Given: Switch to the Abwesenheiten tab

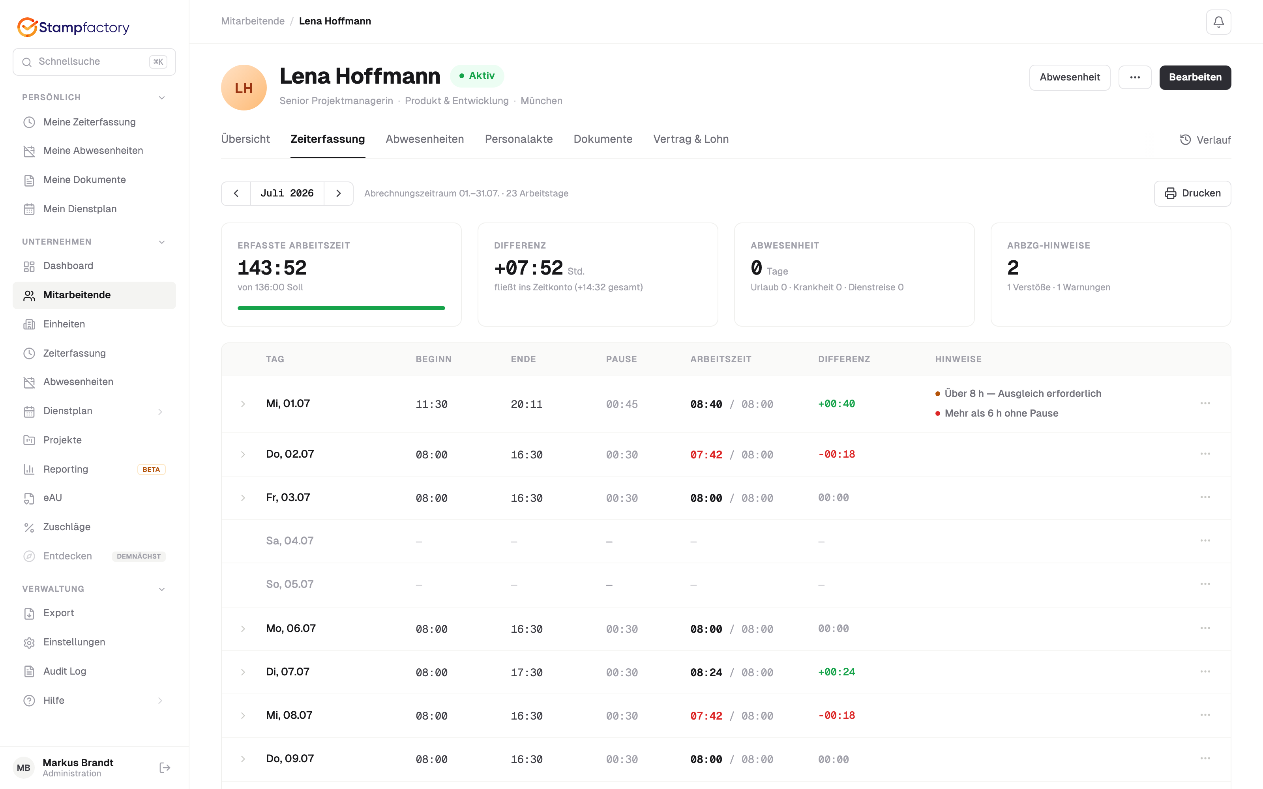Looking at the screenshot, I should click(424, 139).
